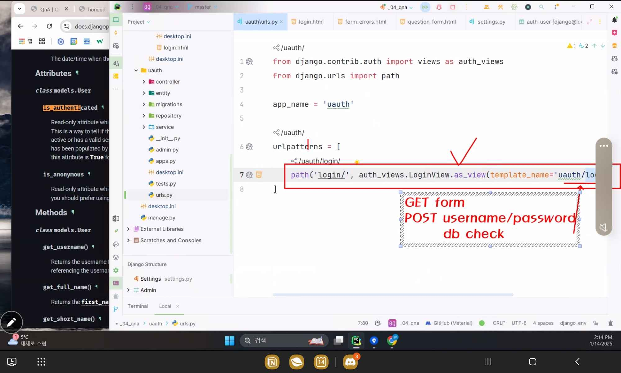Toggle read-only lock icon in status bar

(596, 323)
